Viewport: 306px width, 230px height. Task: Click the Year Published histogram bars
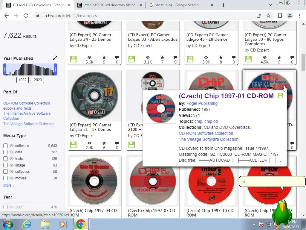30,69
